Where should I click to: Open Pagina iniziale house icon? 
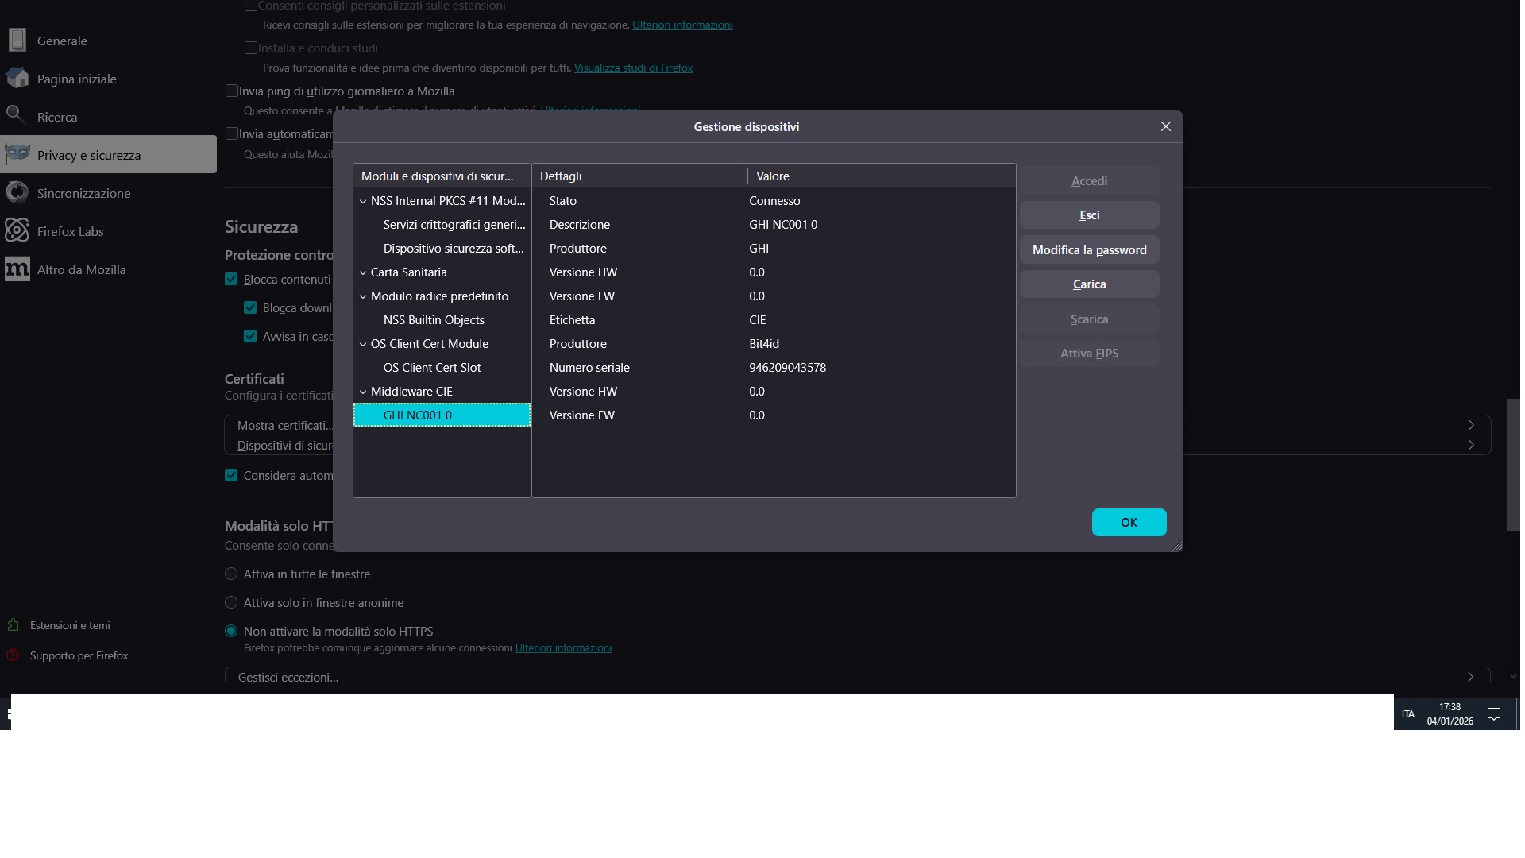[x=17, y=78]
